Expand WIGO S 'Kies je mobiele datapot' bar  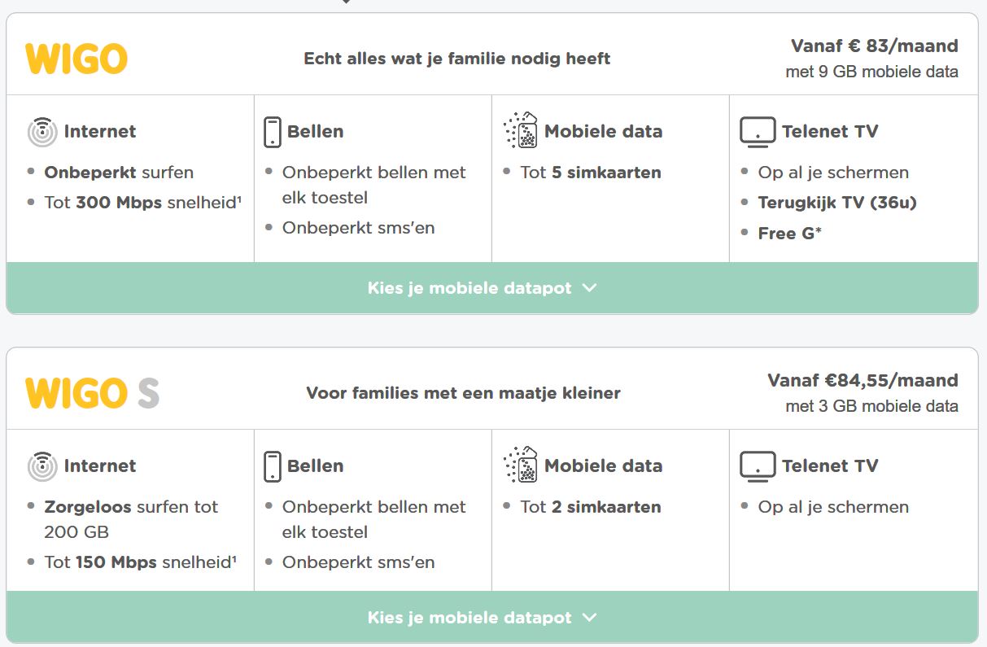(x=470, y=618)
